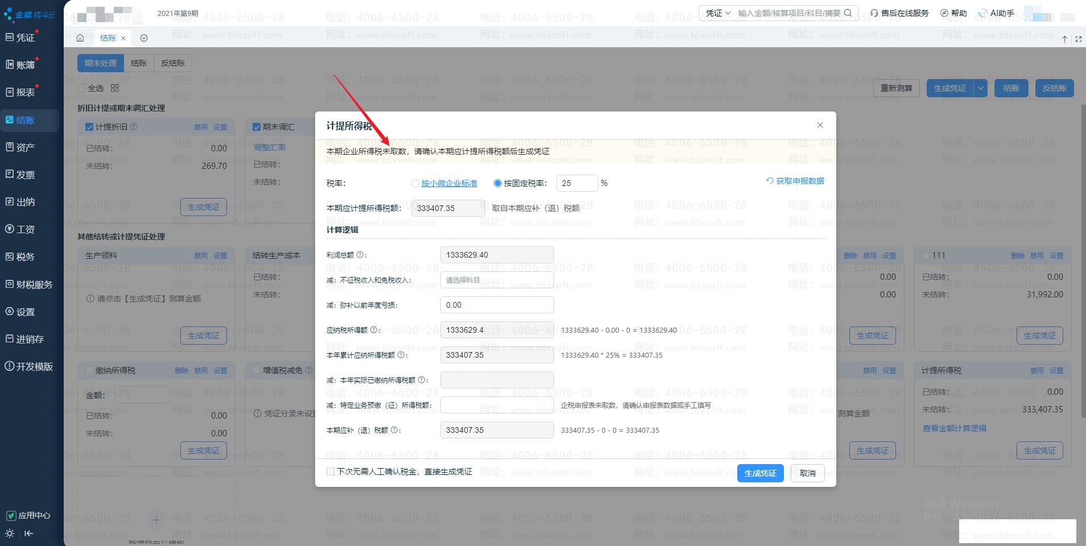Click 设置 on the 计提所得税 card
The width and height of the screenshot is (1086, 546).
(1056, 370)
